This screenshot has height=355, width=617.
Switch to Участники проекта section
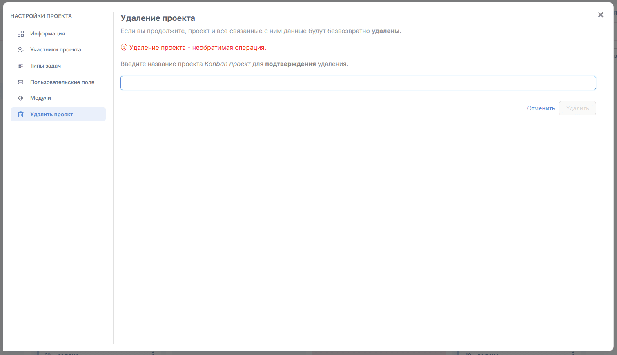pos(56,50)
